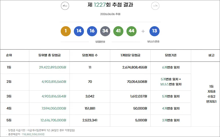Viewport: 220px width, 137px height.
Task: Click the 2등 rank cell
Action: pos(9,82)
